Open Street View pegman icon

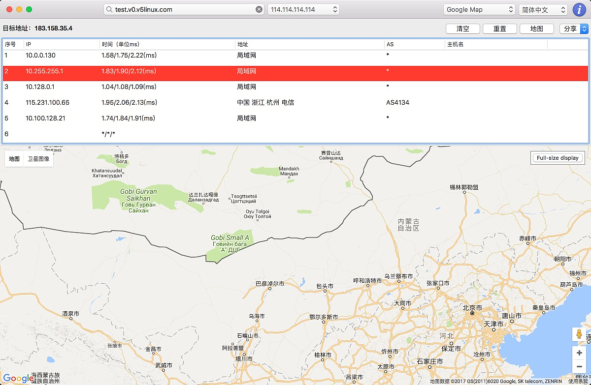(x=579, y=334)
